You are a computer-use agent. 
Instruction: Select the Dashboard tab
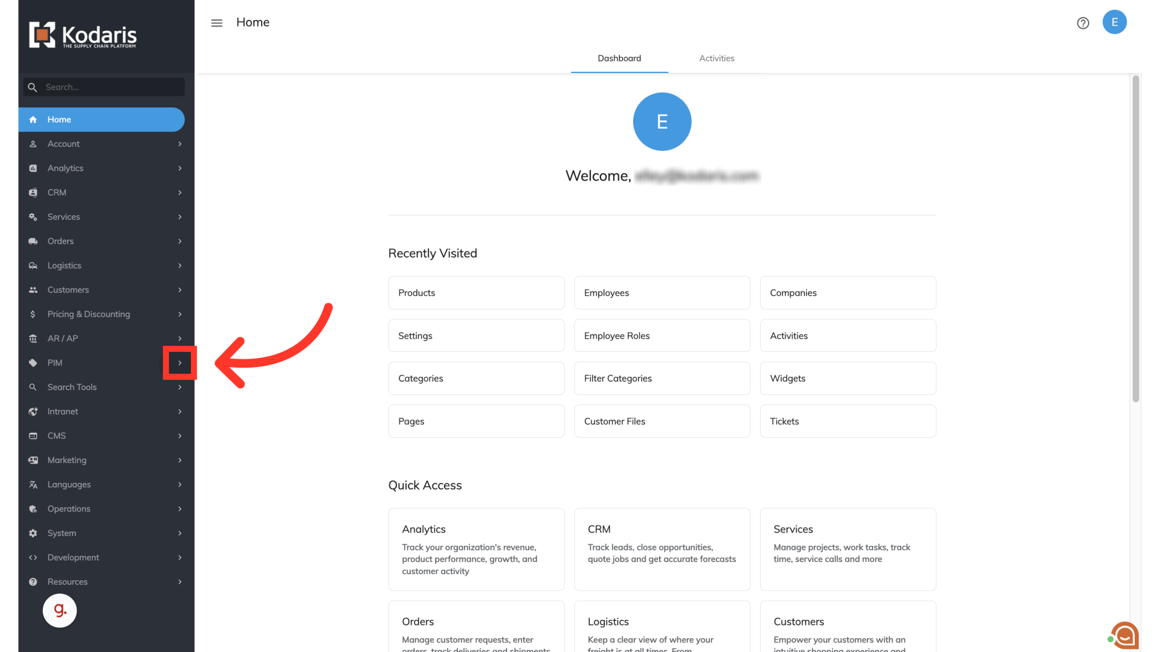click(x=619, y=59)
